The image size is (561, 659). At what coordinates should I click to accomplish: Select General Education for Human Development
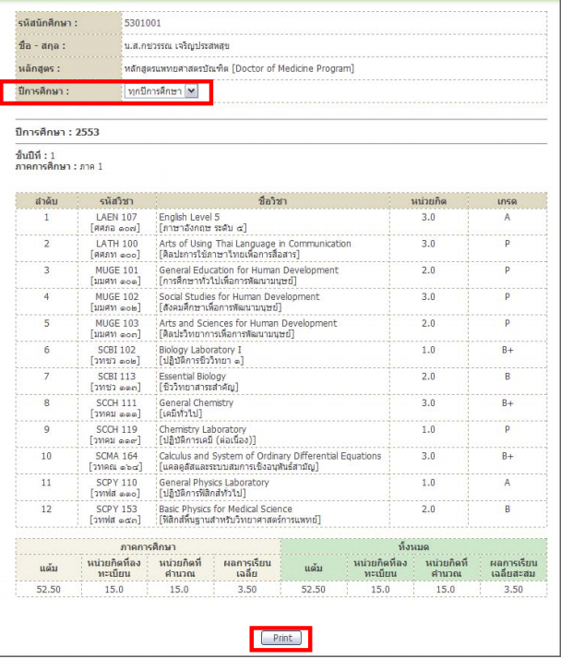(x=248, y=270)
